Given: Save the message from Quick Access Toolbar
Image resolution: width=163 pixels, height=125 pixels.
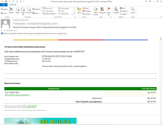Looking at the screenshot, I should 6,2.
